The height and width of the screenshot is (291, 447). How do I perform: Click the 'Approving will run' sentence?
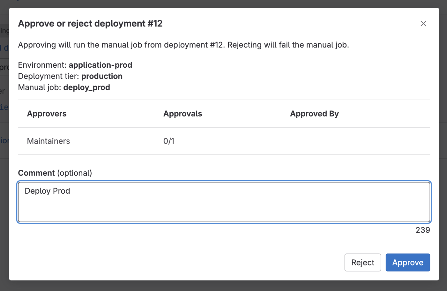121,45
